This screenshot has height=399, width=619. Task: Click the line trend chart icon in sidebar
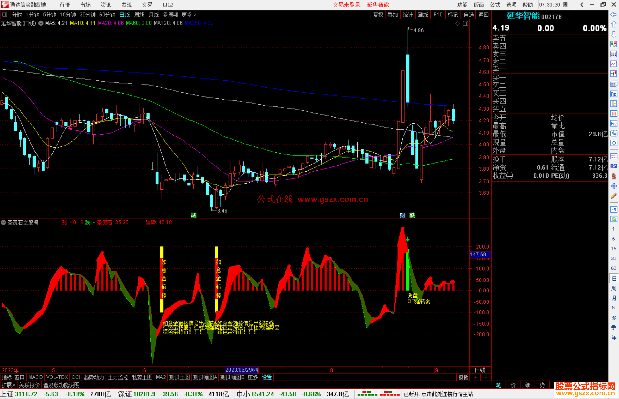[614, 64]
